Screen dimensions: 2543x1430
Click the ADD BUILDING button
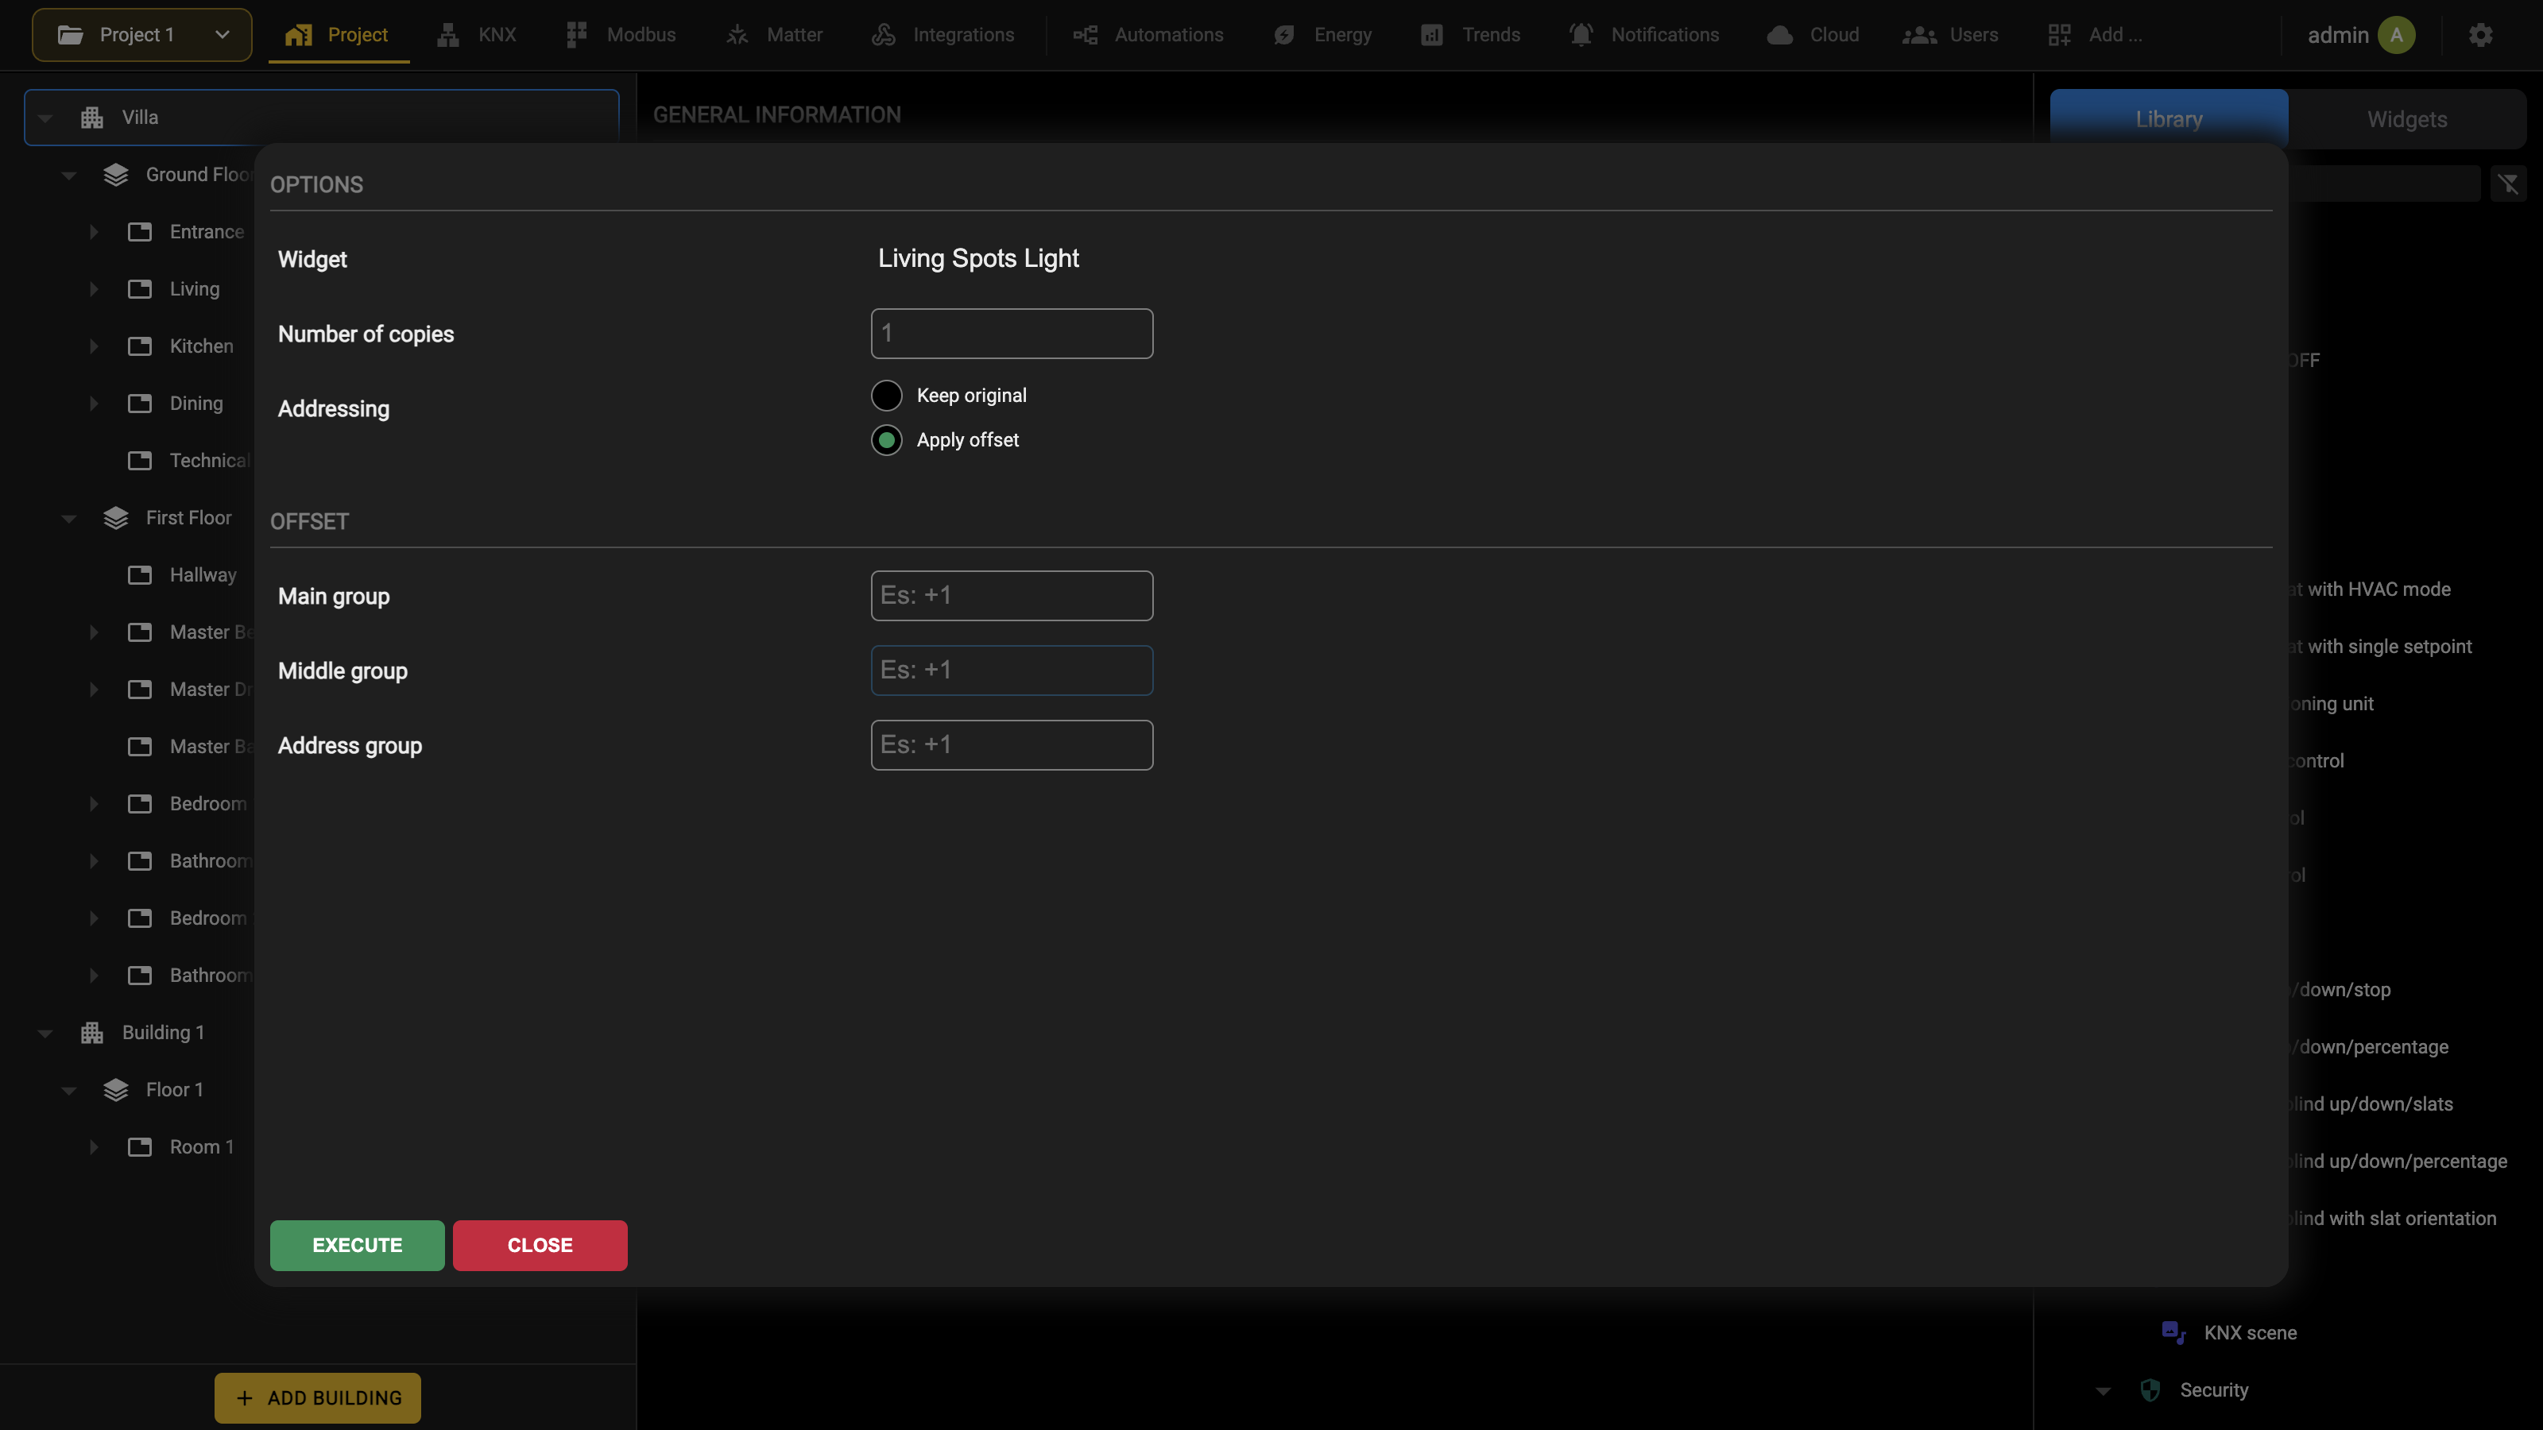point(318,1398)
